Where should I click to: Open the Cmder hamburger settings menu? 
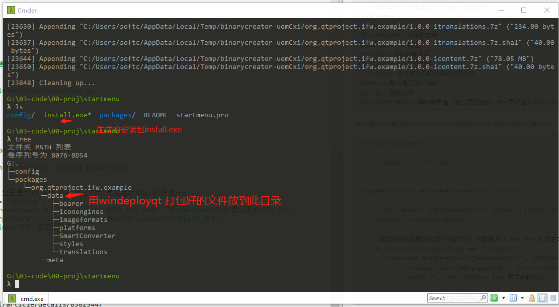click(553, 298)
